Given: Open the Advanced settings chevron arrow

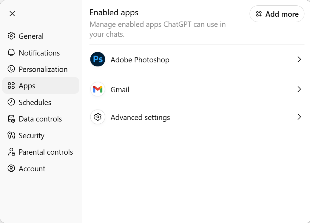Looking at the screenshot, I should coord(299,117).
